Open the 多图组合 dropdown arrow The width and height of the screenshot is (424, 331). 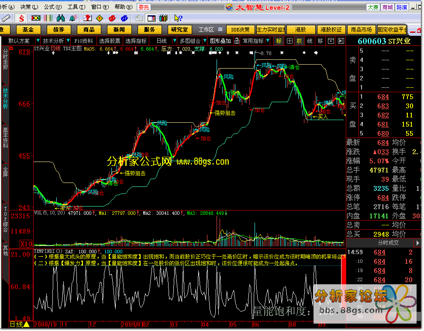coord(205,41)
